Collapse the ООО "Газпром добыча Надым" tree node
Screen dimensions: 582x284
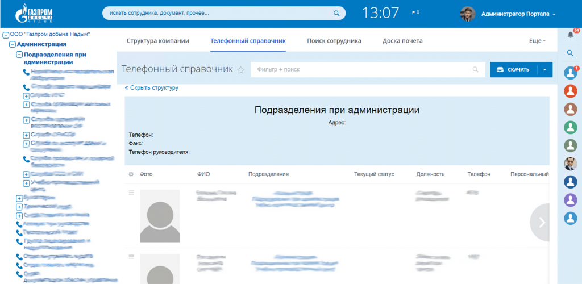click(6, 35)
